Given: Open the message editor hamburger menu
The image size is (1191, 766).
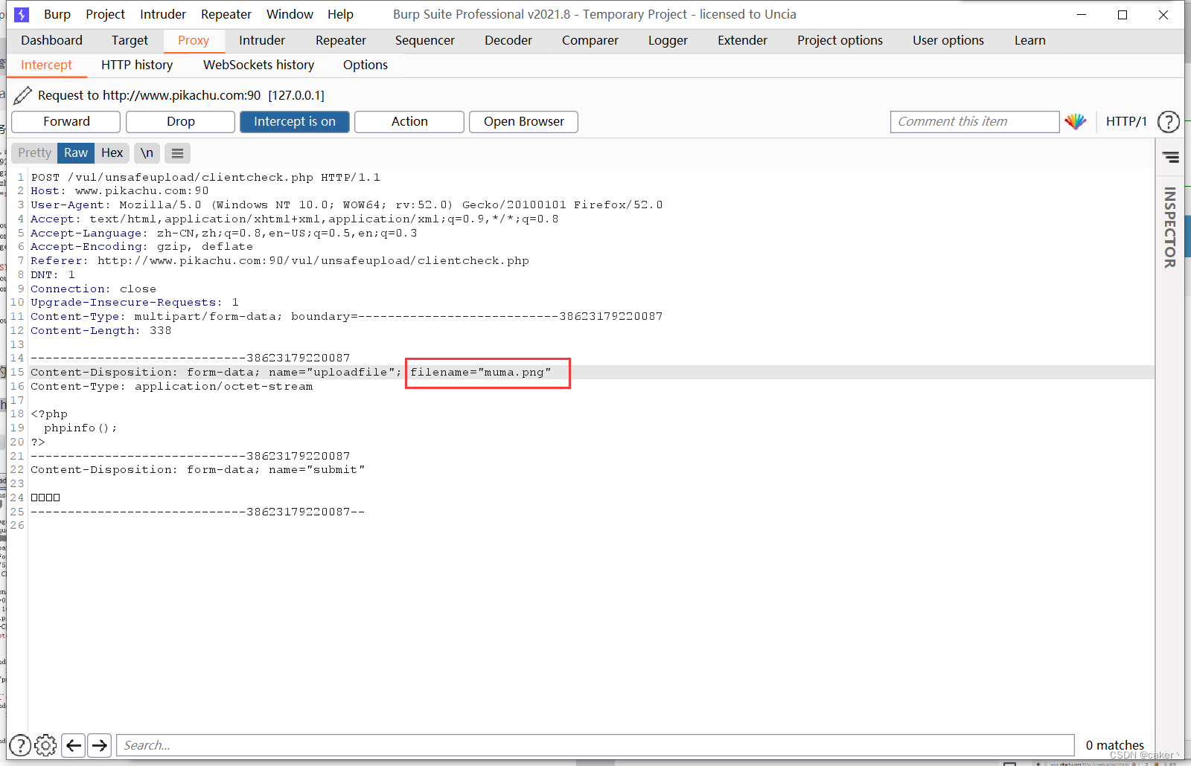Looking at the screenshot, I should coord(177,153).
